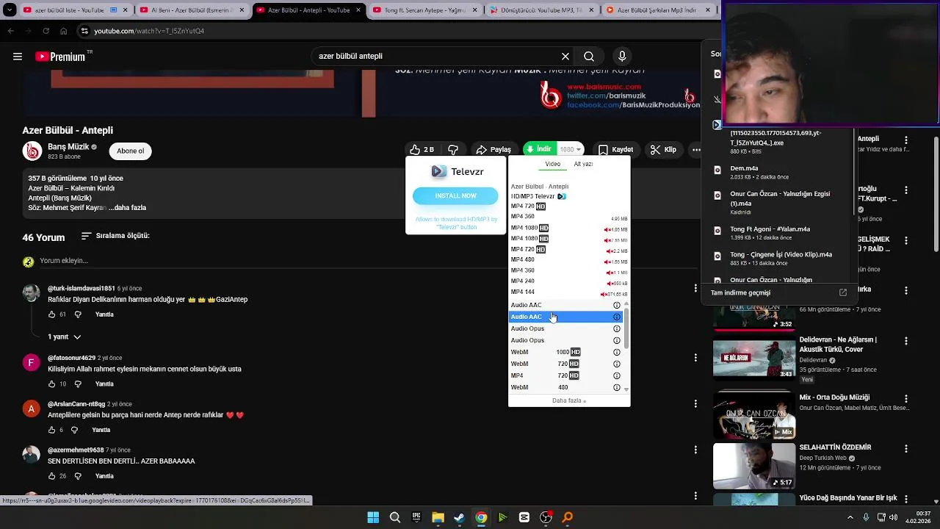This screenshot has height=529, width=940.
Task: Like comment by @ArslanCann-nt8qg
Action: 51,430
